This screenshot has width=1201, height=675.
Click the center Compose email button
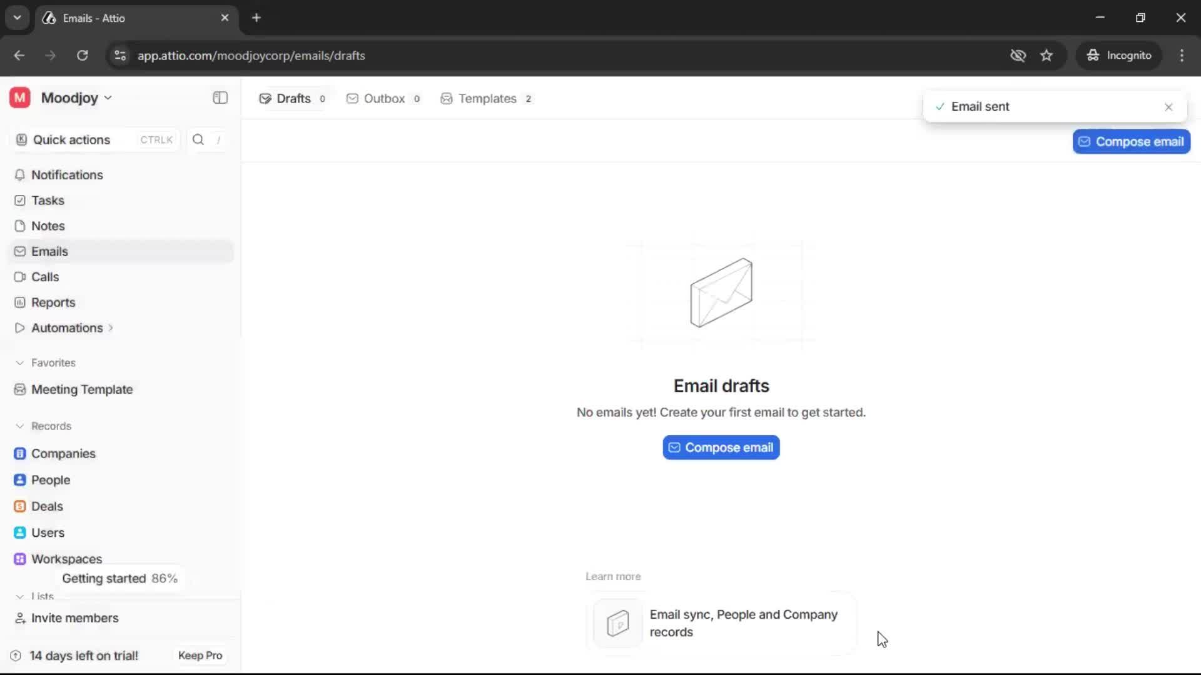pyautogui.click(x=721, y=447)
